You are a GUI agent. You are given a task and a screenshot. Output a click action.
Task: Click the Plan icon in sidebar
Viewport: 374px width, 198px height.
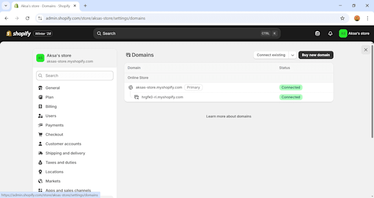(x=40, y=97)
